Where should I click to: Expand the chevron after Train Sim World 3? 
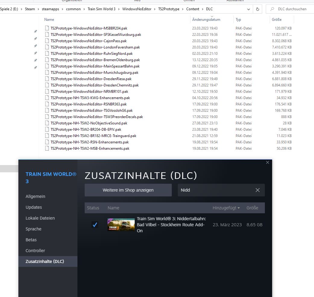tap(119, 9)
